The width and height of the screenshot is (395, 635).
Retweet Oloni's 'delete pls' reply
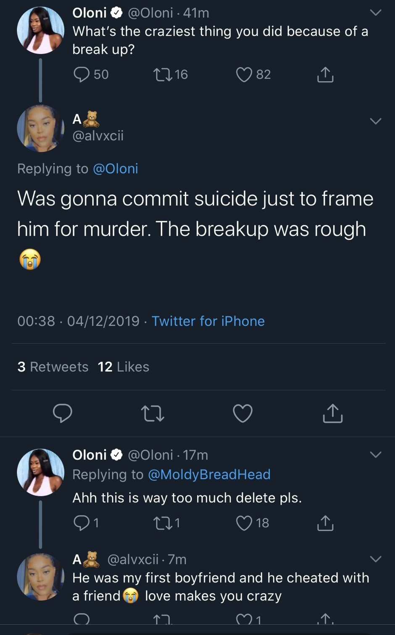pos(162,523)
